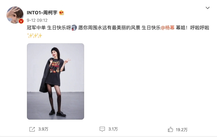Click the repost share icon
217x137 pixels.
(x=32, y=129)
